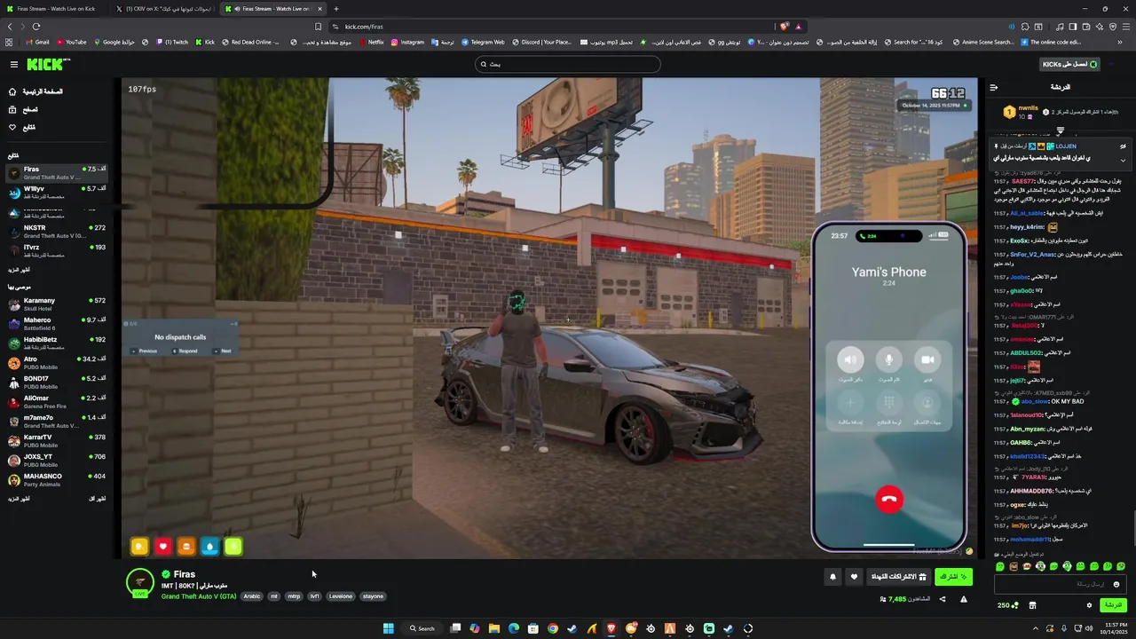Send the chat message with green button

coord(1113,605)
